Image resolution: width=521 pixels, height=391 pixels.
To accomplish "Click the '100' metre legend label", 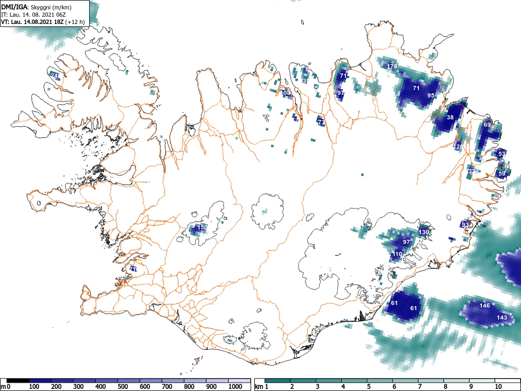I will coord(34,387).
